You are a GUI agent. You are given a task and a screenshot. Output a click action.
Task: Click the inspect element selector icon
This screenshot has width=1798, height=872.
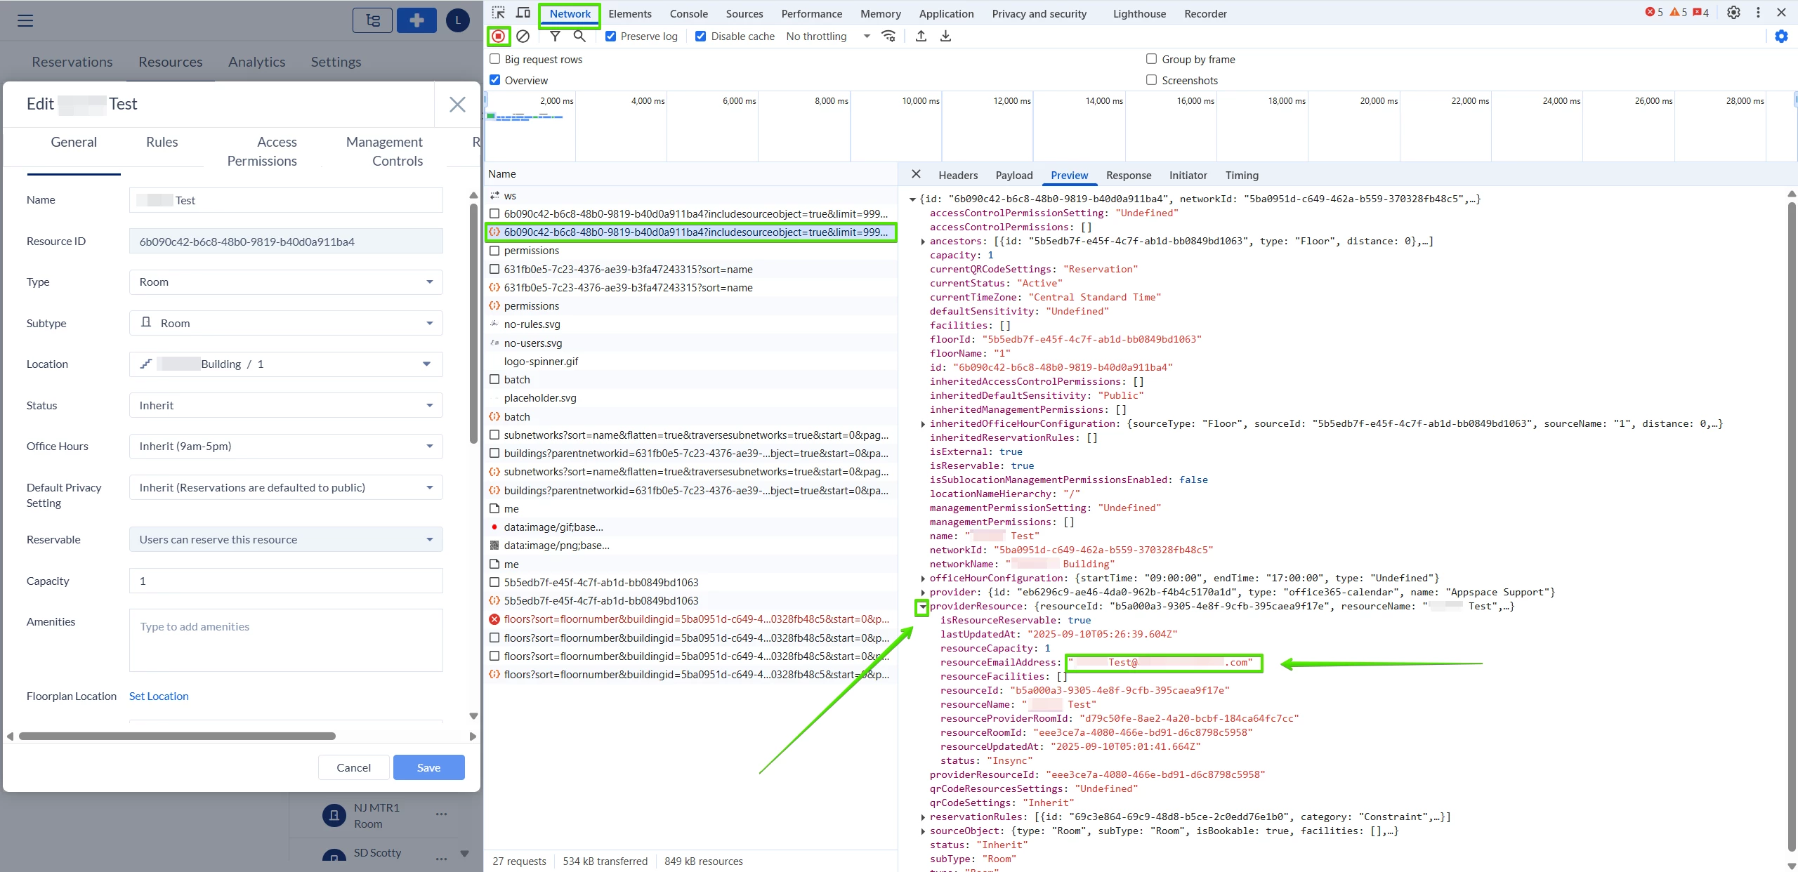[498, 13]
